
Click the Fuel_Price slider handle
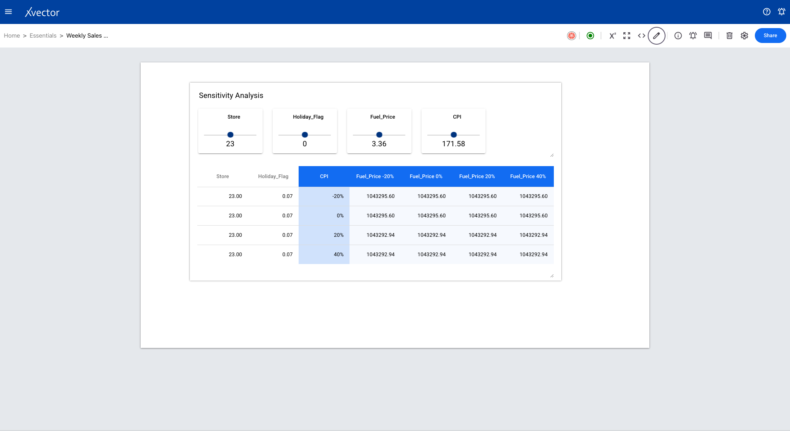(x=379, y=135)
